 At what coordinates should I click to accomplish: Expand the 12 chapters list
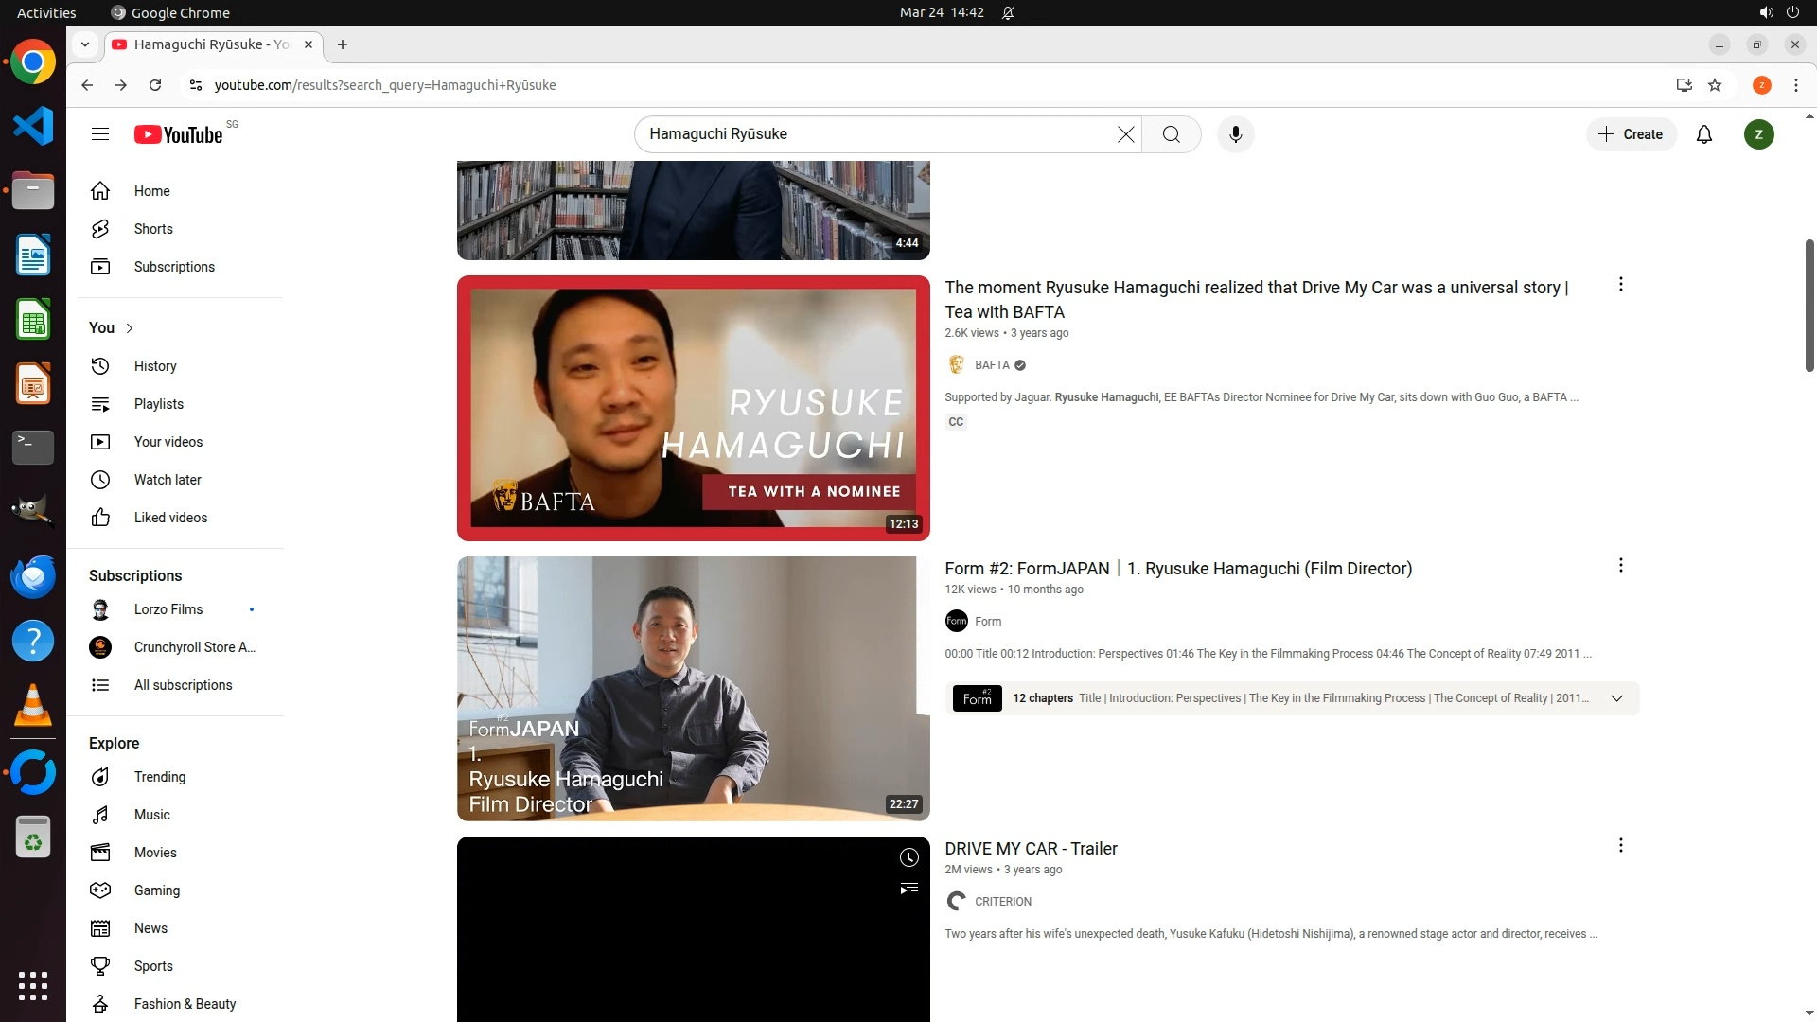click(1616, 698)
